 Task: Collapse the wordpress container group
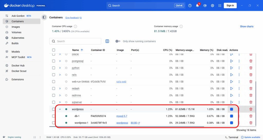(x=60, y=109)
